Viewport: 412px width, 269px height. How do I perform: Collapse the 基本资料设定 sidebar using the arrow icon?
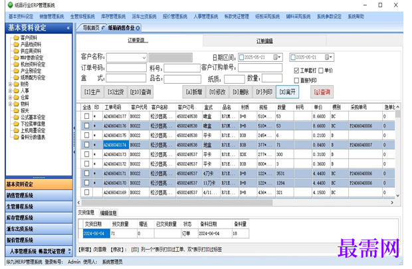(x=68, y=28)
